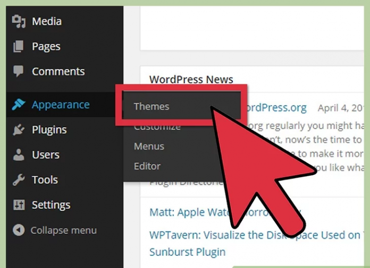Viewport: 370px width, 268px height.
Task: Choose Customize in the Appearance flyout
Action: pyautogui.click(x=157, y=127)
